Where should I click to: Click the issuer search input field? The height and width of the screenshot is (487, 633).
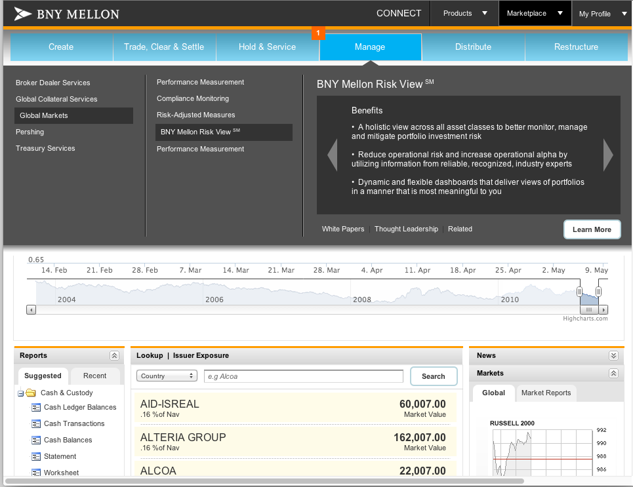[x=304, y=376]
